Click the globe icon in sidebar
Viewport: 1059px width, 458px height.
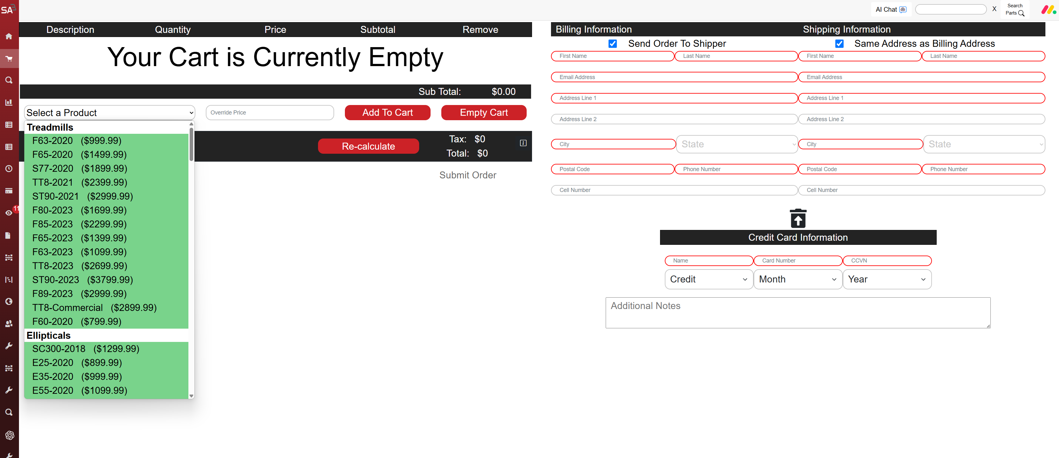click(9, 301)
